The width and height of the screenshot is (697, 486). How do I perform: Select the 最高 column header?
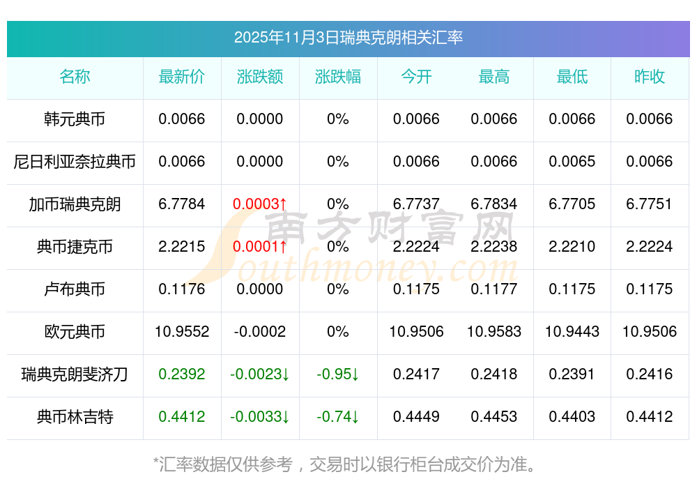(x=494, y=77)
